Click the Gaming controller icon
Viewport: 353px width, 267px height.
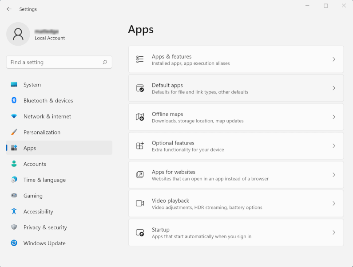tap(14, 195)
